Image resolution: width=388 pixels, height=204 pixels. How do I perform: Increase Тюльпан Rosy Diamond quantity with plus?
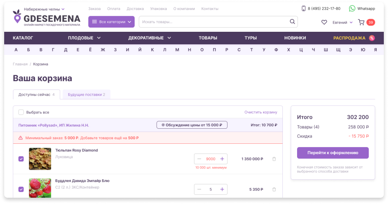coord(222,159)
